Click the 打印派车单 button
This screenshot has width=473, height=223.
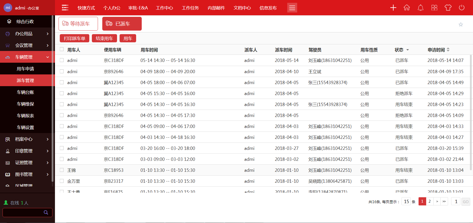click(74, 38)
